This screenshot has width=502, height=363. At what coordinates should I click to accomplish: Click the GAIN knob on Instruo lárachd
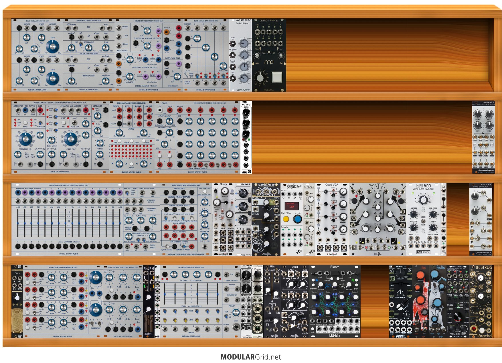point(481,278)
